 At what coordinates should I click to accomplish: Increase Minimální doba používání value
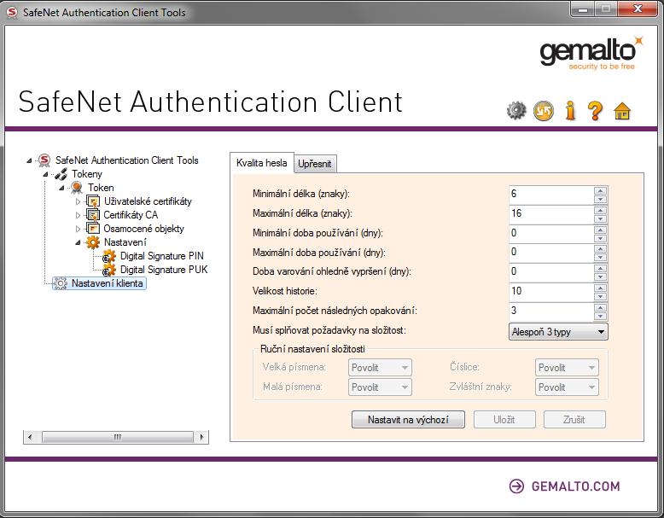click(x=600, y=230)
